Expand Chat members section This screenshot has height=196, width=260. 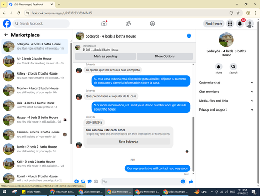[x=226, y=92]
